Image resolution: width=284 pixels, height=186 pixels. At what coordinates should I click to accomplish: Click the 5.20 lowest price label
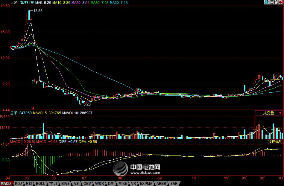pos(87,104)
